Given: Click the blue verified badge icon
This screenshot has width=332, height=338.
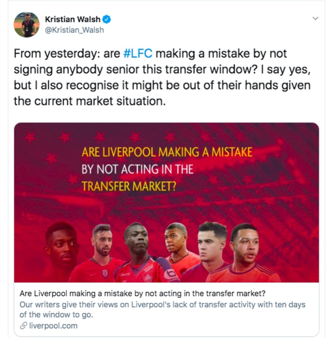Looking at the screenshot, I should click(106, 19).
